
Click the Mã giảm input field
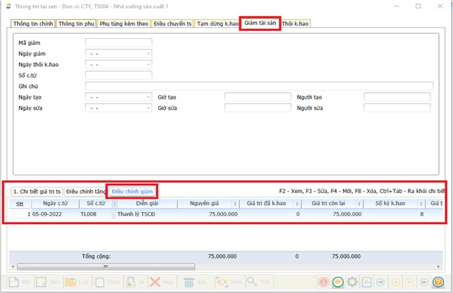(119, 43)
